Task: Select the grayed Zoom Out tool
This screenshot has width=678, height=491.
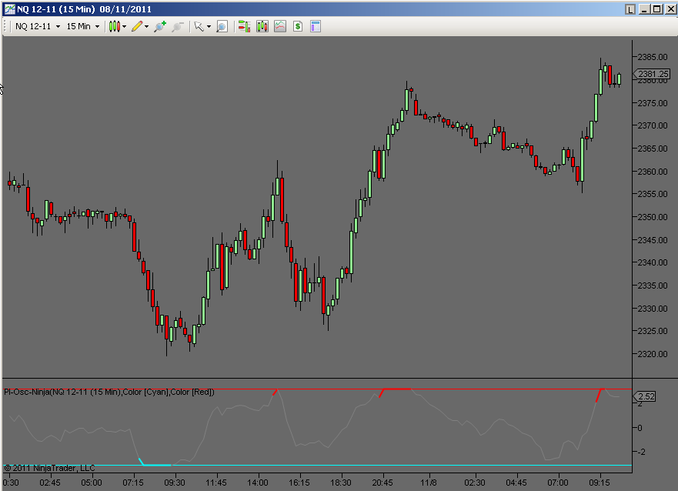Action: [x=177, y=26]
